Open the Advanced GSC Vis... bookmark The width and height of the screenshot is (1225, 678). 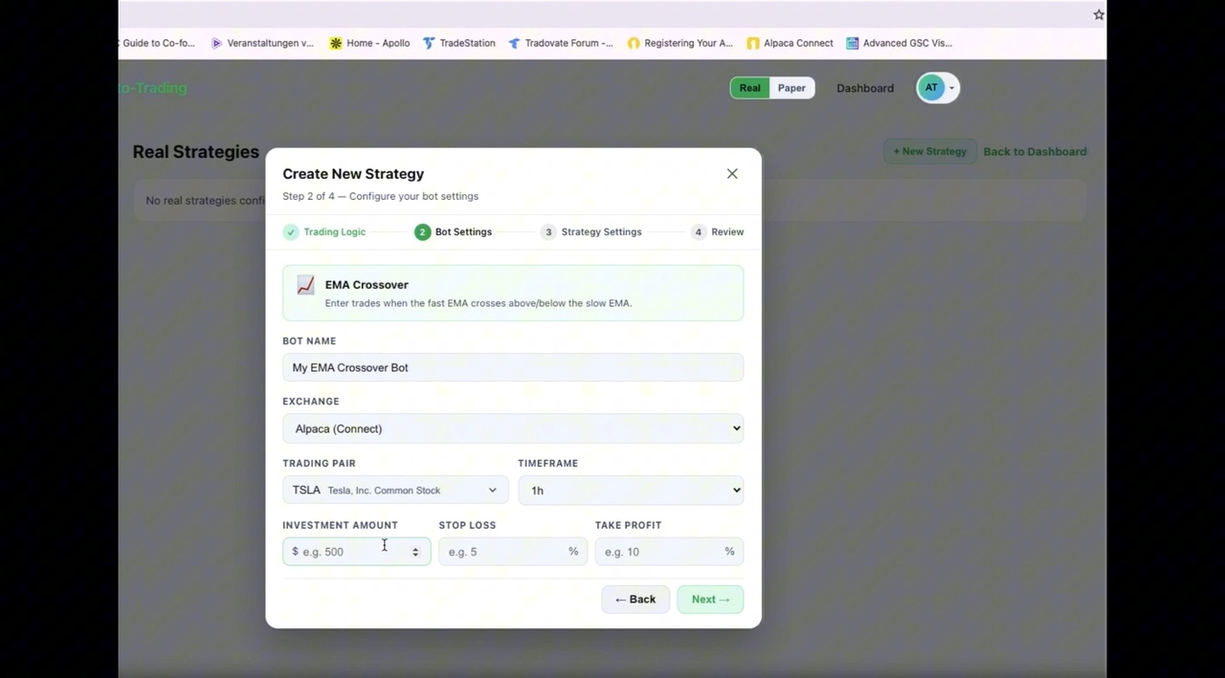(899, 43)
